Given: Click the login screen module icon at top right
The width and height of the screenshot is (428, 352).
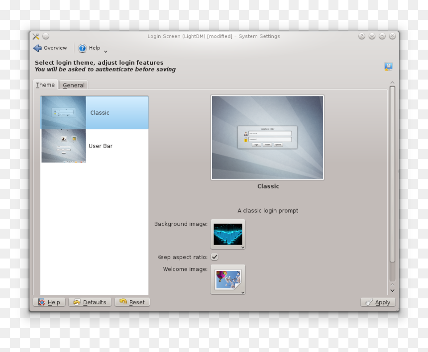Looking at the screenshot, I should pos(388,66).
